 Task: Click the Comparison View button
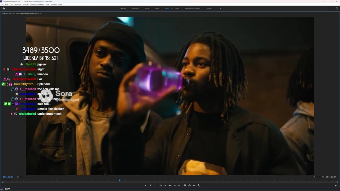point(199,185)
